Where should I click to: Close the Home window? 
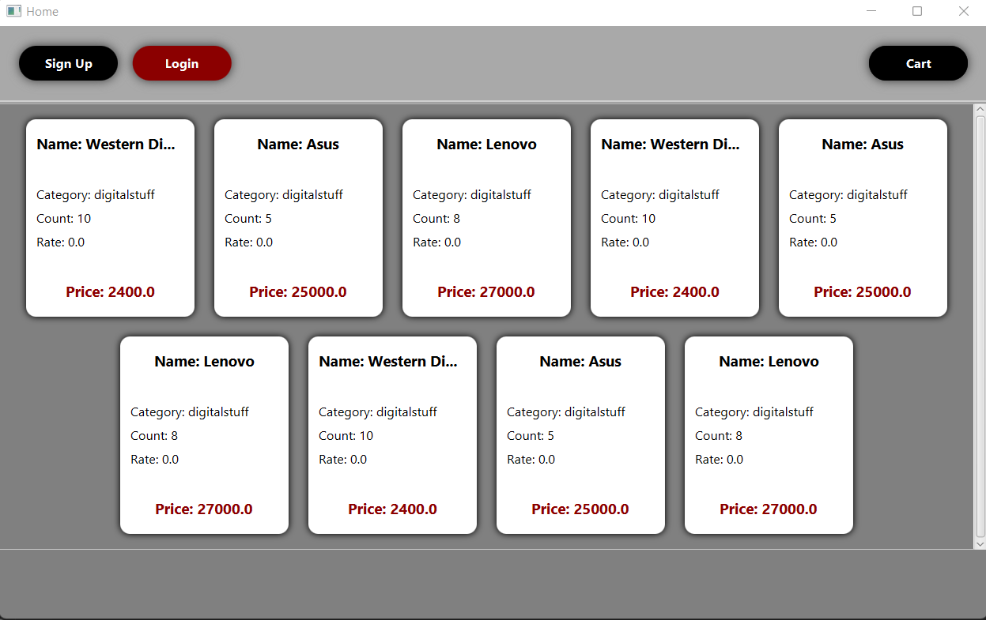(963, 12)
